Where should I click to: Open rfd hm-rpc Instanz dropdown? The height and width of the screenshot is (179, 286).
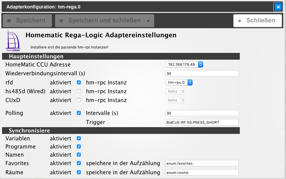pyautogui.click(x=179, y=82)
